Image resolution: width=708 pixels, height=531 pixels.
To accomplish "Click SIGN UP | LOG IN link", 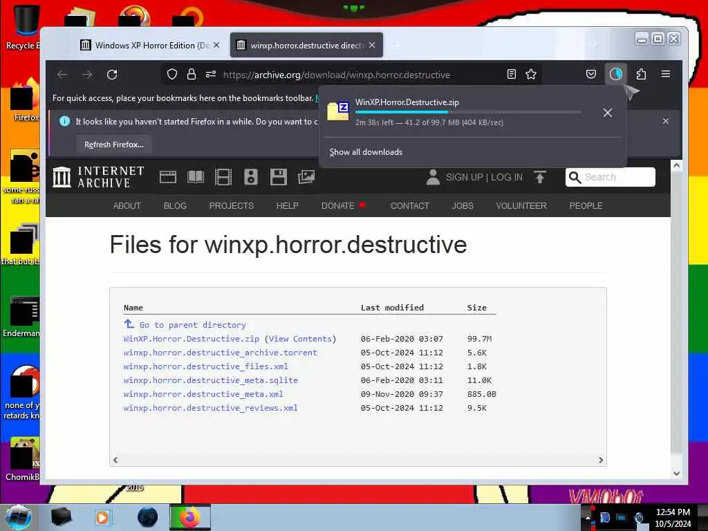I will (x=484, y=177).
